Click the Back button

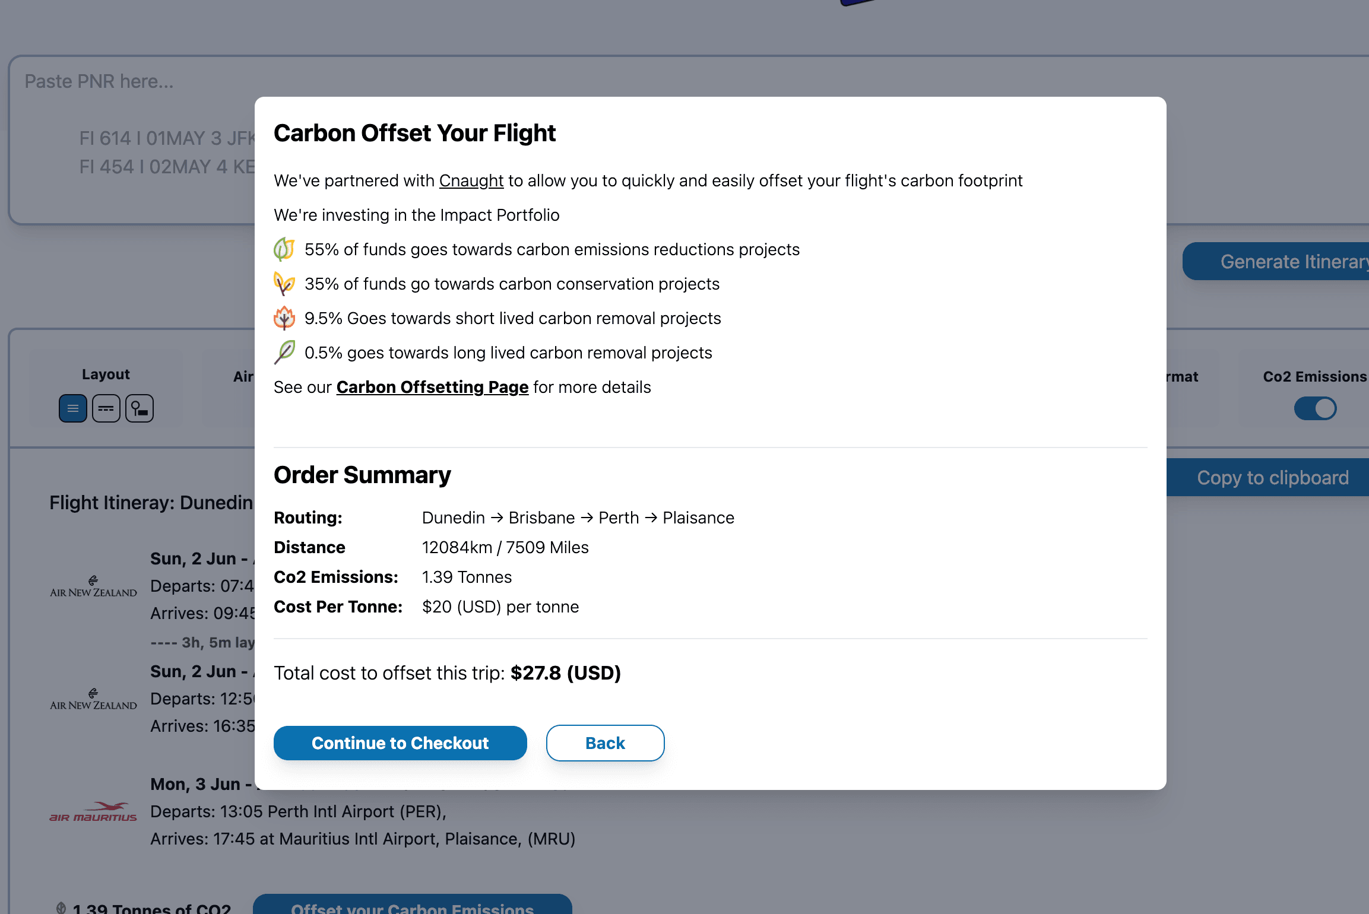click(605, 742)
